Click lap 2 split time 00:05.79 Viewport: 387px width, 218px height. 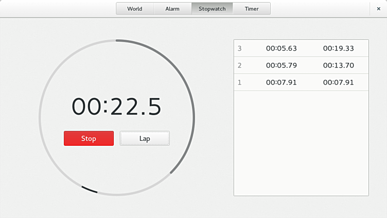[281, 65]
